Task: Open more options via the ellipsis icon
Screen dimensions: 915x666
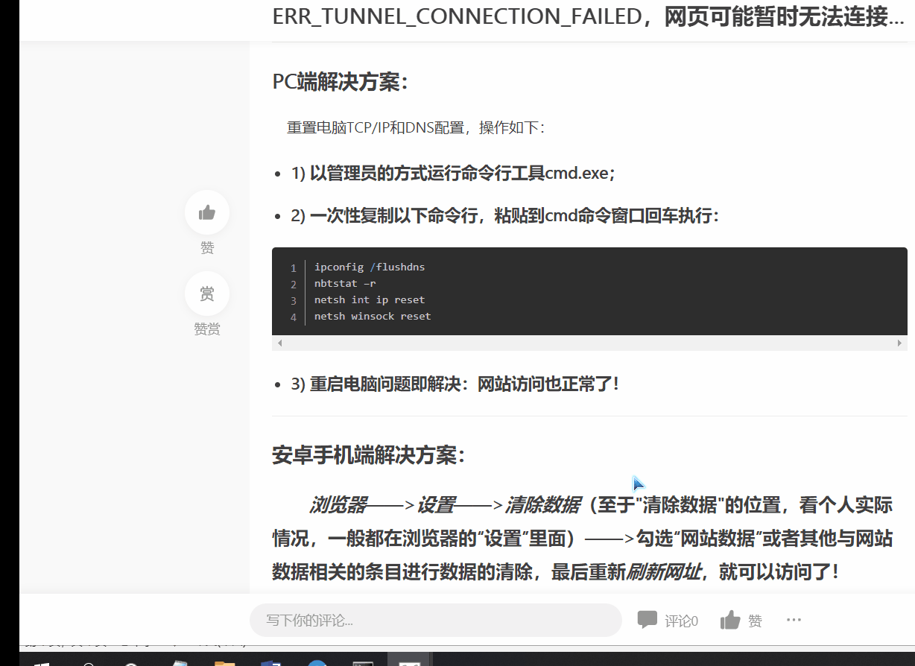Action: (x=794, y=620)
